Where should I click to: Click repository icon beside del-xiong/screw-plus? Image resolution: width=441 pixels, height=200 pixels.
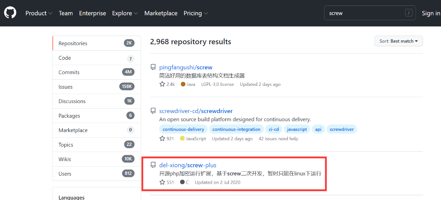point(153,165)
